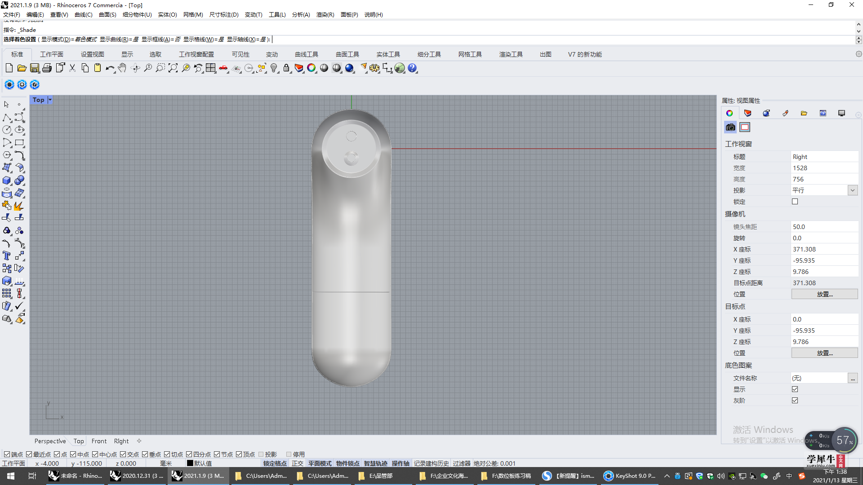Switch to the 曲面工具 toolbar tab
Screen dimensions: 863x485
tap(347, 54)
